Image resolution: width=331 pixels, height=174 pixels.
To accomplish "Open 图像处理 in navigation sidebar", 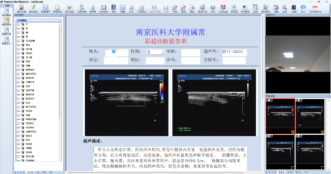I will 6,31.
